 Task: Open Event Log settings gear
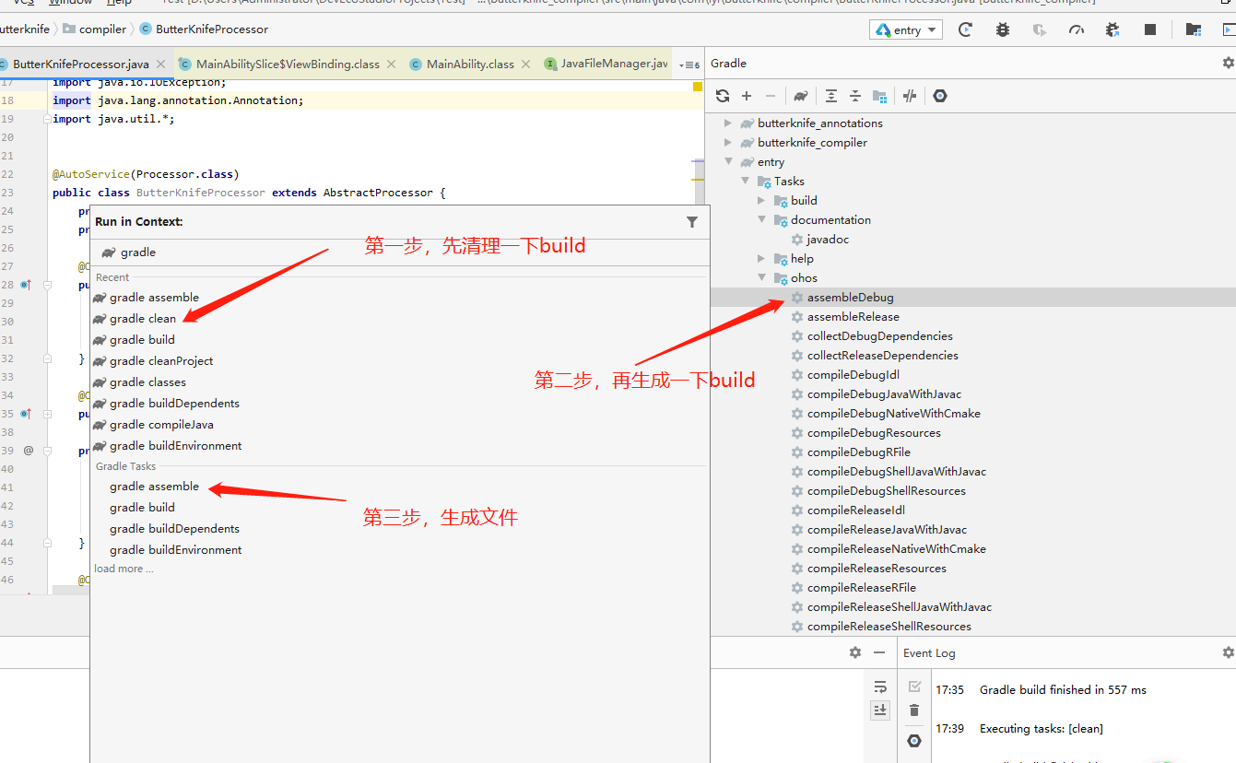pos(1228,652)
